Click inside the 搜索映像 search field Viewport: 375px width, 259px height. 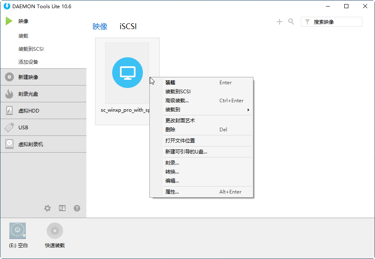(336, 21)
